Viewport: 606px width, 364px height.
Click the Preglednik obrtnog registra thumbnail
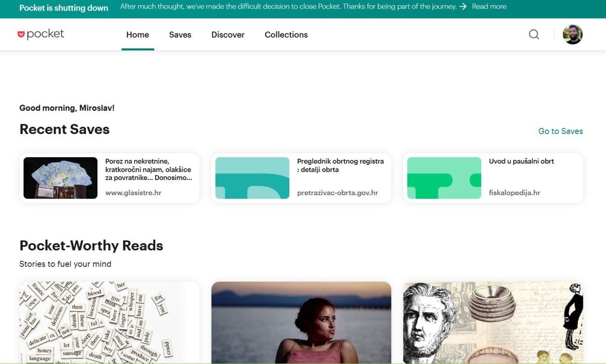[252, 178]
